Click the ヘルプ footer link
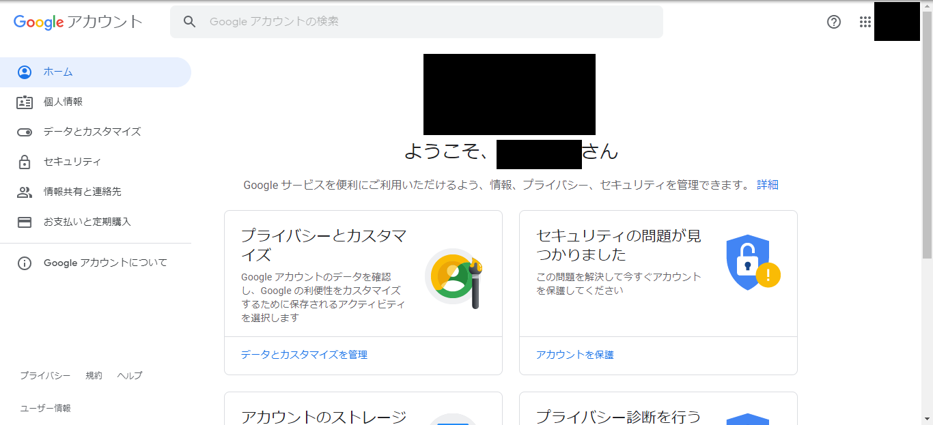Viewport: 933px width, 425px height. click(130, 376)
